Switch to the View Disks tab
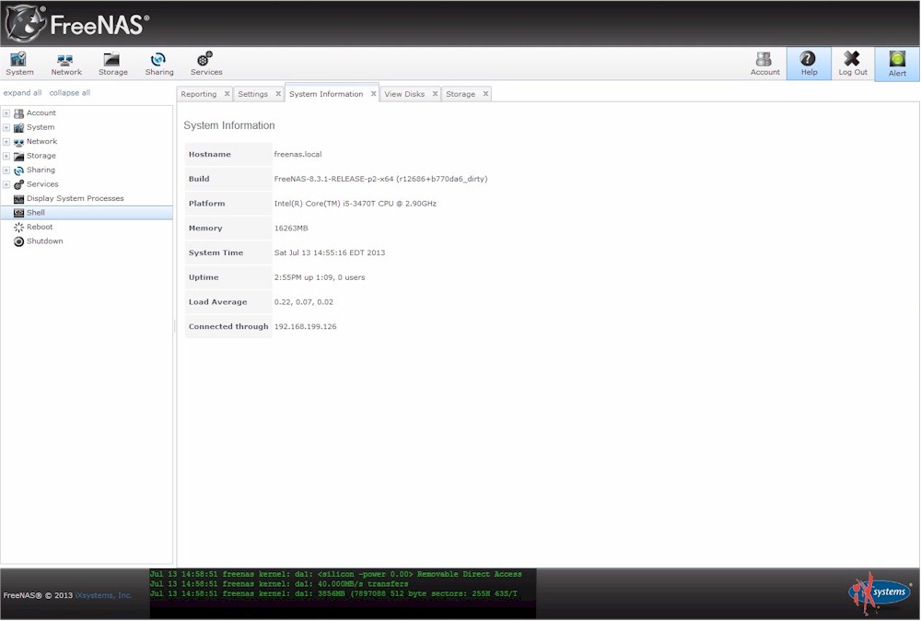Viewport: 921px width, 621px height. pyautogui.click(x=404, y=94)
